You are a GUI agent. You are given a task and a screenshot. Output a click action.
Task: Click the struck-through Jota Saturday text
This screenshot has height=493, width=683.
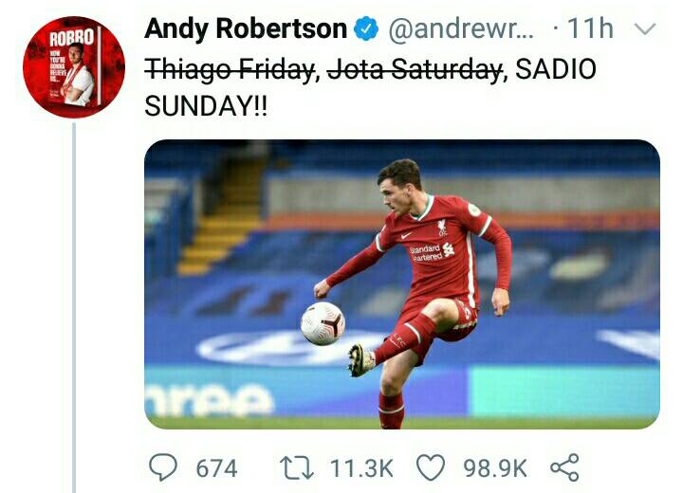point(415,69)
